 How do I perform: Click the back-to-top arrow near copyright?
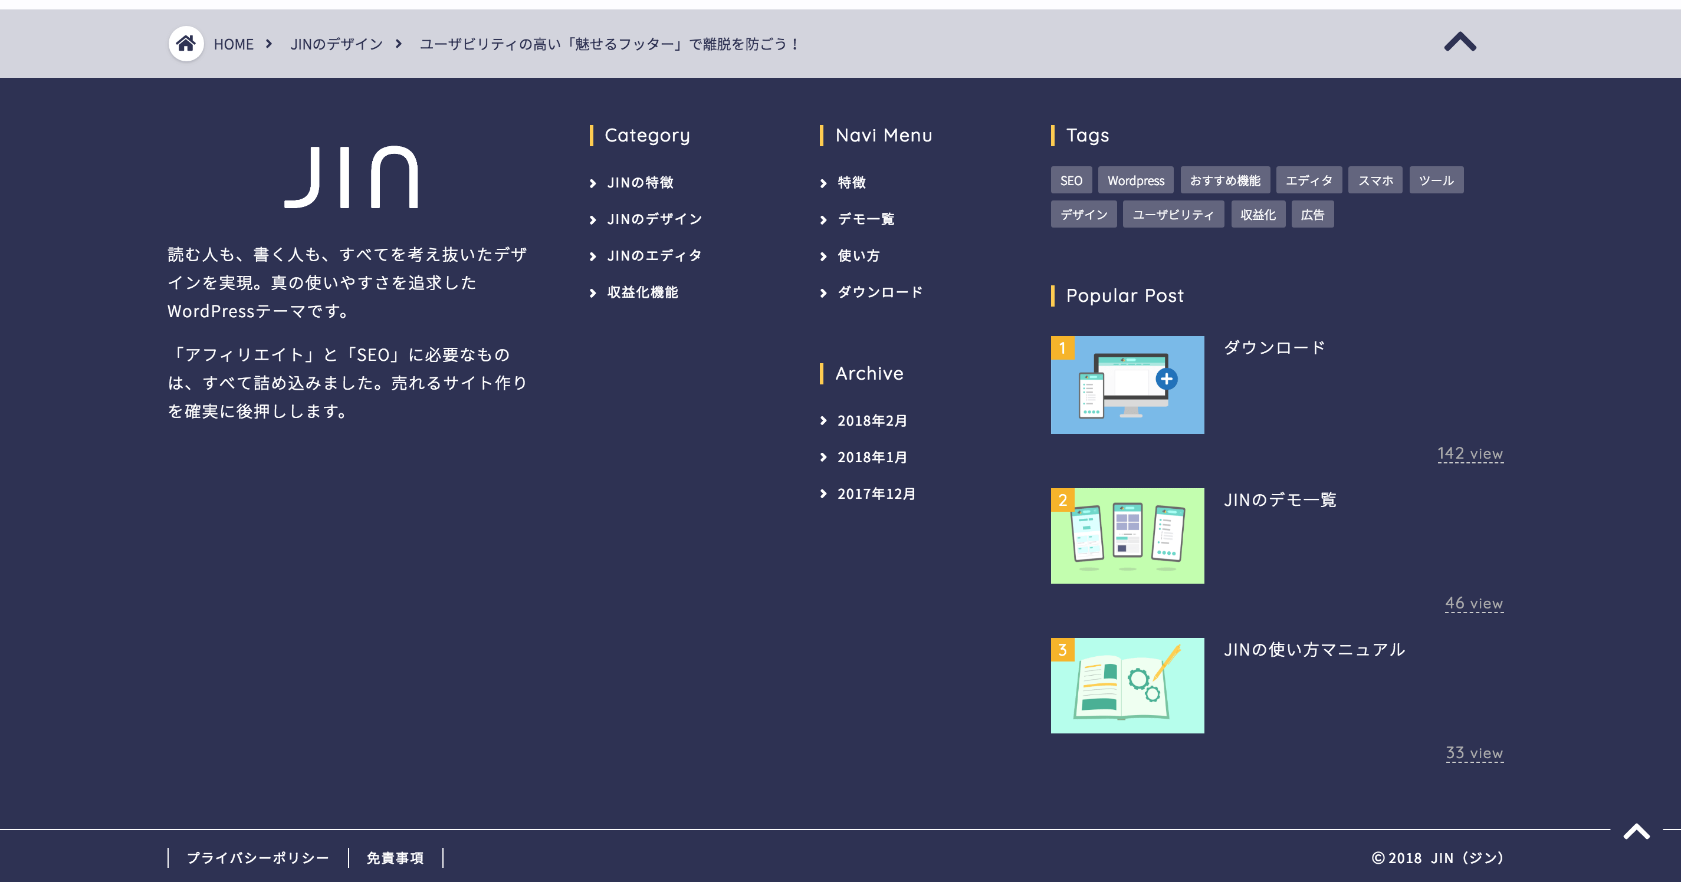1637,831
